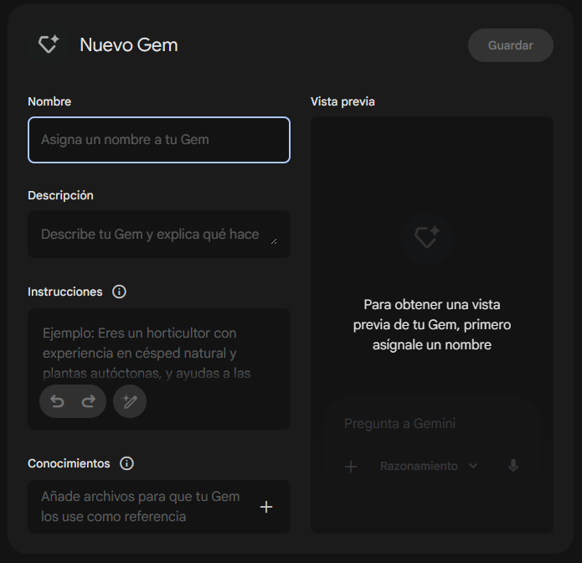The image size is (582, 563).
Task: Click the Nuevo Gem title
Action: (x=129, y=45)
